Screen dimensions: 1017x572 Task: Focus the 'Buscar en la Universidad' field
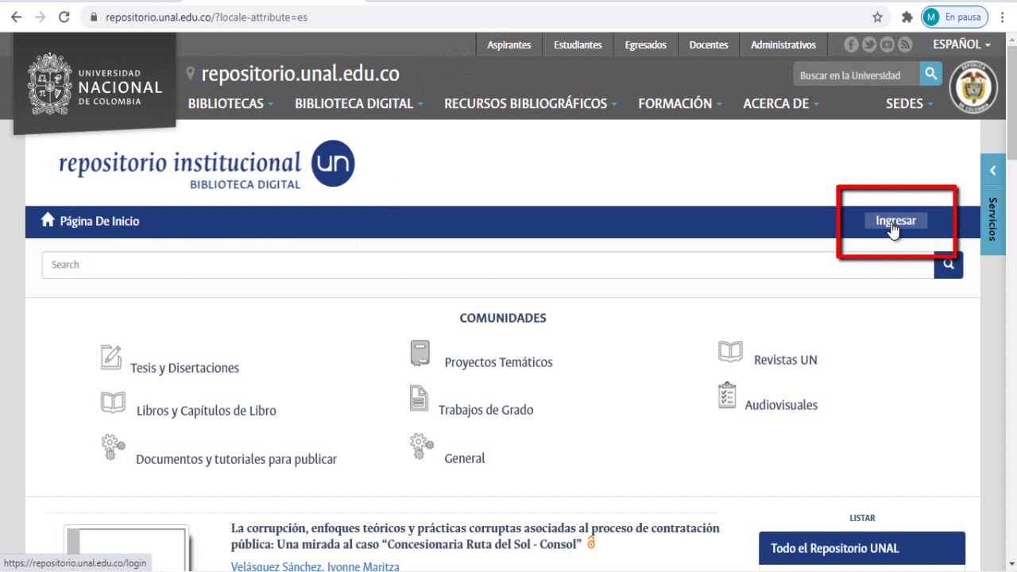[857, 75]
